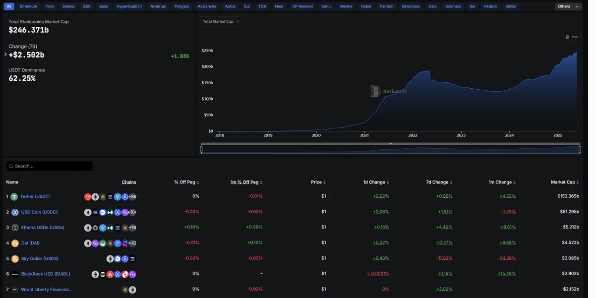Click the sort arrows beside Market Cap

tap(578, 182)
